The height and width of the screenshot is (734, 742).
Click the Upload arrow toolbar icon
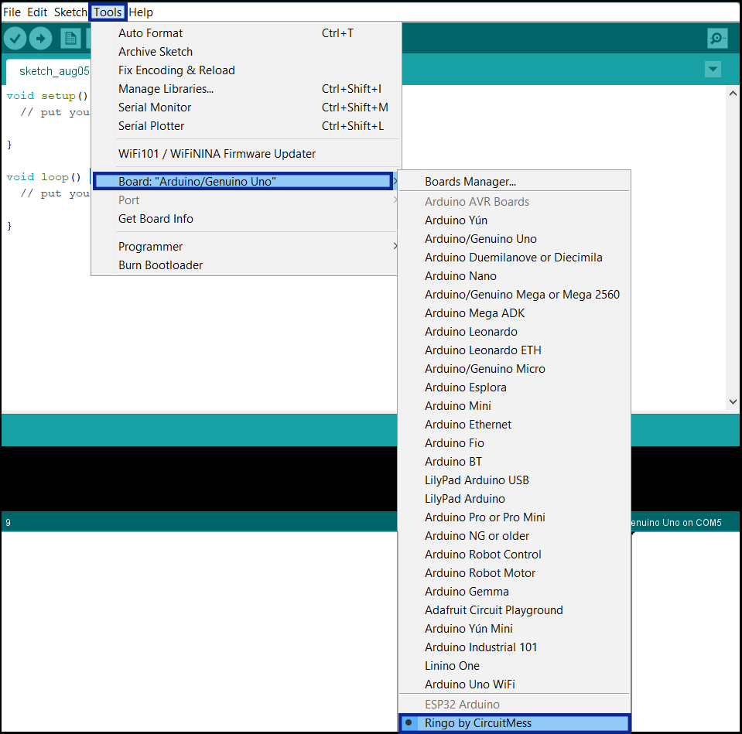tap(40, 38)
